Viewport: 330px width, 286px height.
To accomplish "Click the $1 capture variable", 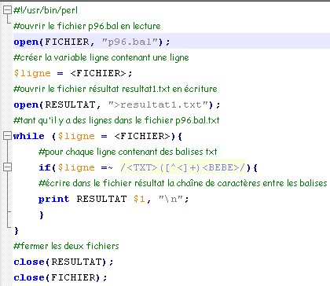I will click(139, 199).
